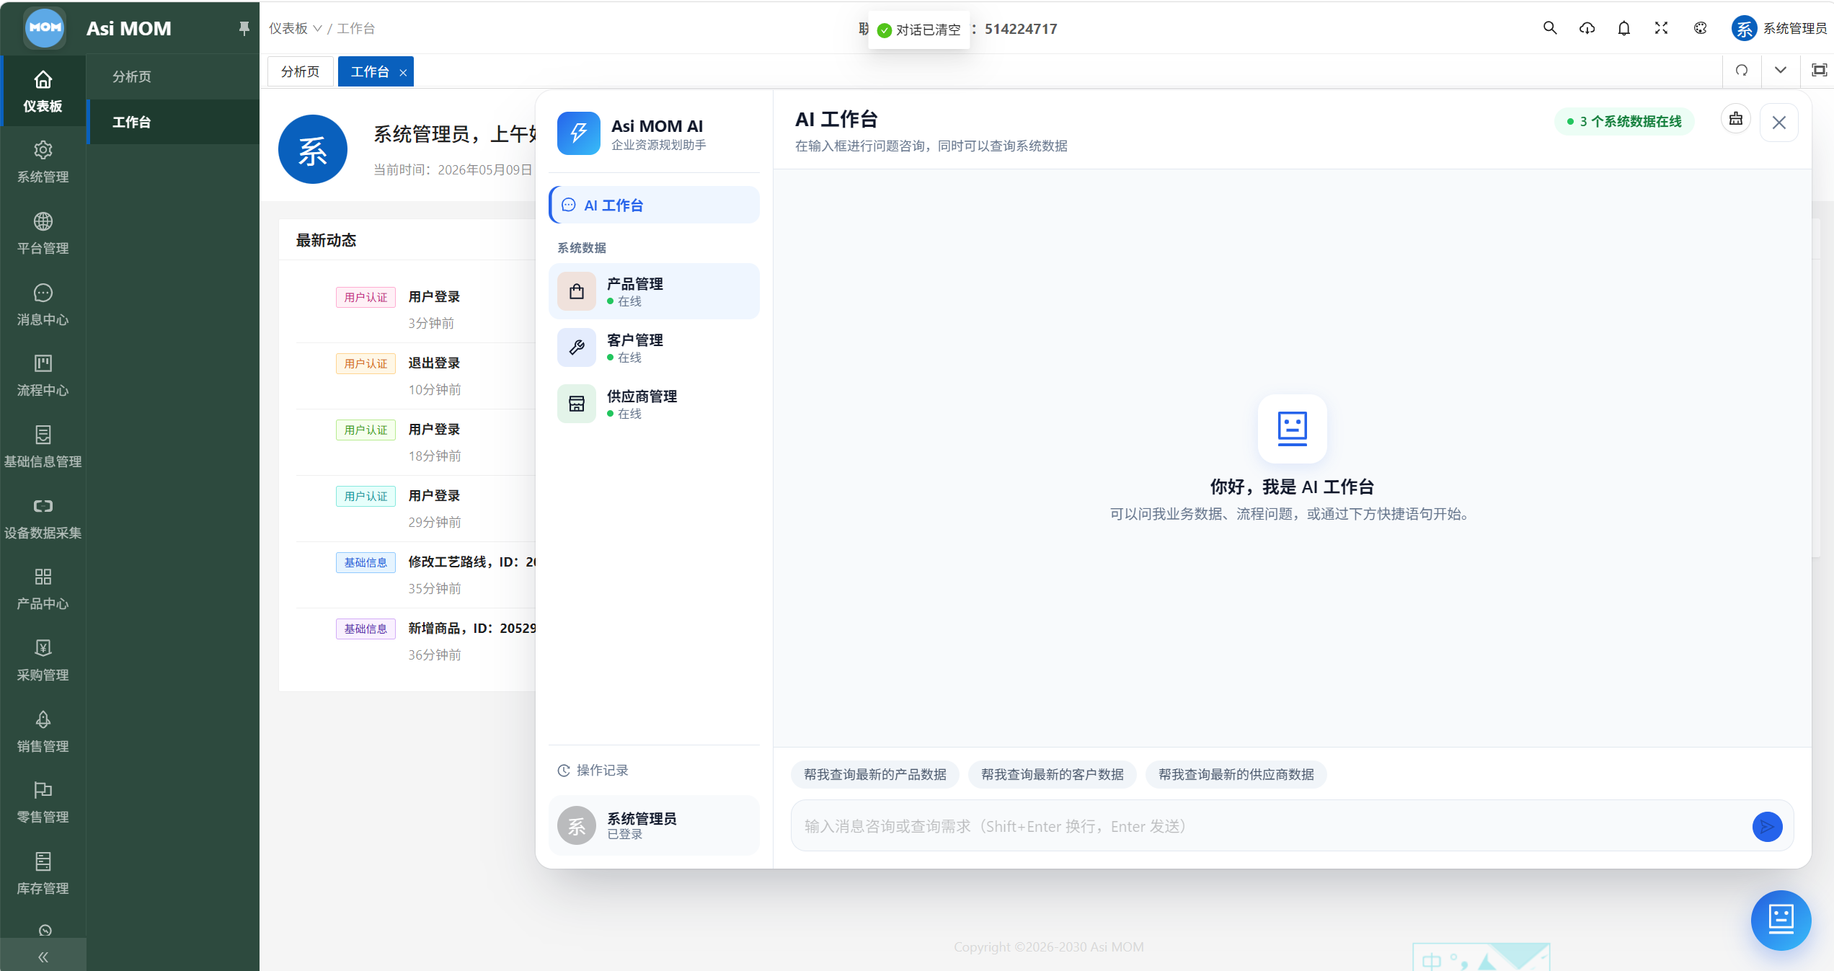Maximize content area icon at tab bar end
The image size is (1834, 971).
point(1819,71)
